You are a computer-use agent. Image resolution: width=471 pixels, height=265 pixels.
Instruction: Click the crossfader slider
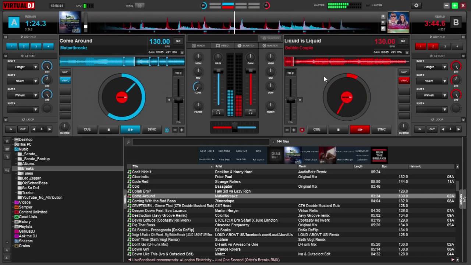click(234, 128)
